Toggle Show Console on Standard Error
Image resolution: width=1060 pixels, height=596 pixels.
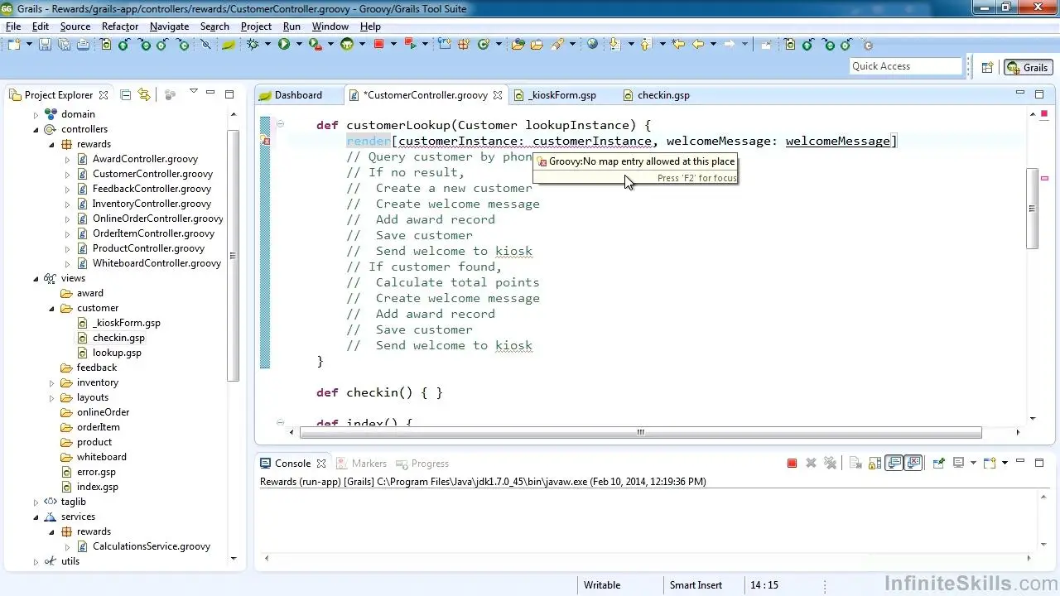coord(913,464)
